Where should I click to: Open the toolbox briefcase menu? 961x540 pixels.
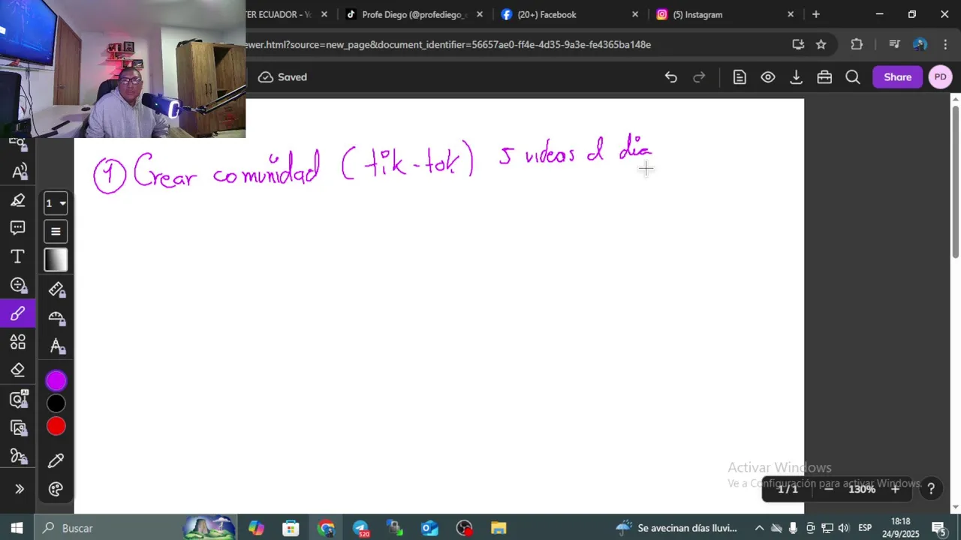(824, 77)
